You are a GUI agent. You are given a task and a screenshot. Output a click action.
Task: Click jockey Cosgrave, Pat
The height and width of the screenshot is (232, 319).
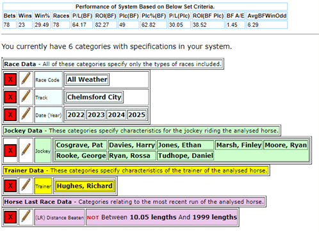click(81, 145)
